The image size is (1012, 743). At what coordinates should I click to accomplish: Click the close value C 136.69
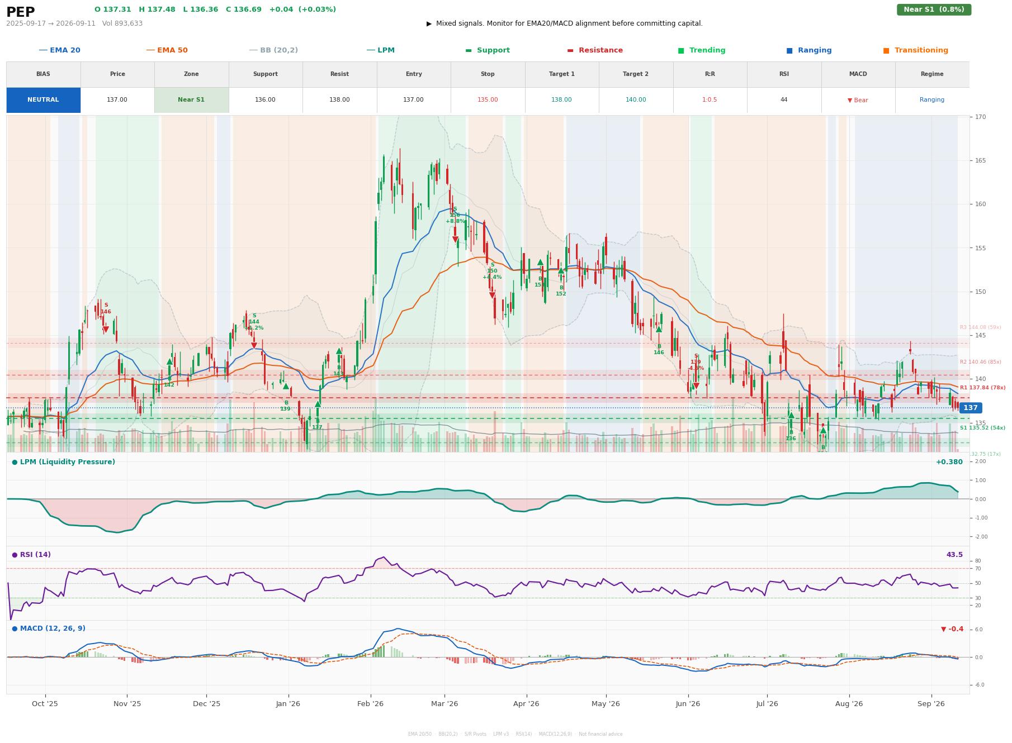244,9
